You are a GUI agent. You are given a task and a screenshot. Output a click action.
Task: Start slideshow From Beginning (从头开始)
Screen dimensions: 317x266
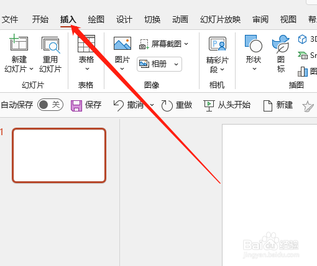[227, 105]
